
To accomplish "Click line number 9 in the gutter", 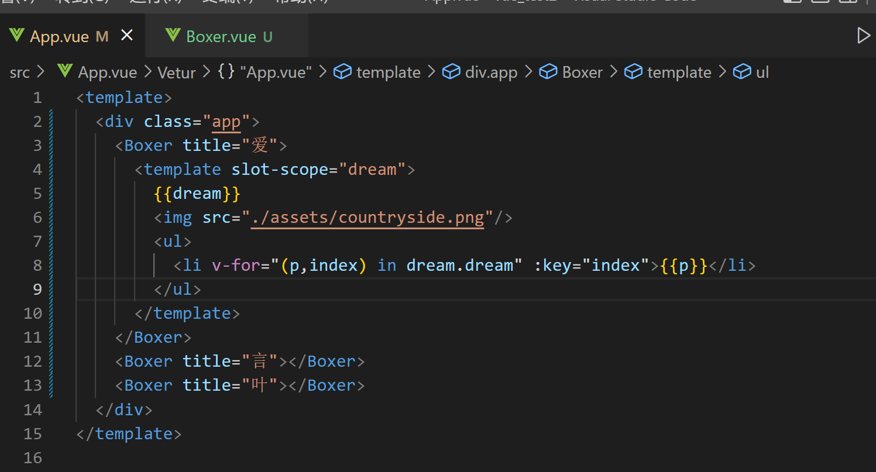I will tap(37, 290).
